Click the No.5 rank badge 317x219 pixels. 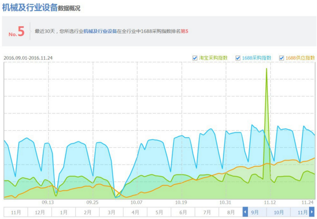(x=17, y=31)
